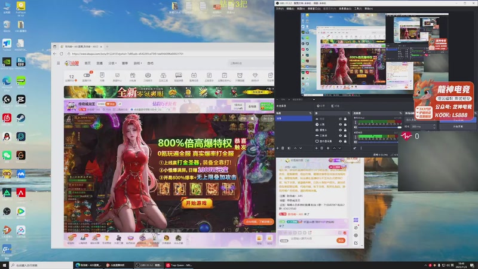The image size is (478, 269).
Task: Hide the display capture source via eye icon
Action: [x=340, y=141]
